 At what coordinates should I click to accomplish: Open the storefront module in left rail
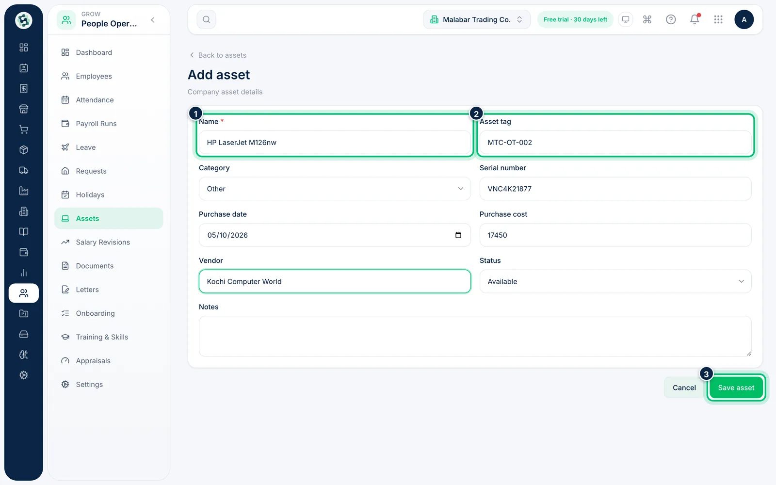(24, 109)
